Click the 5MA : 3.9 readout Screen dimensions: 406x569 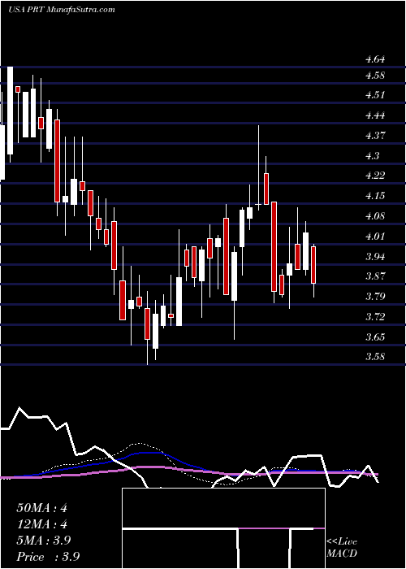tap(44, 541)
